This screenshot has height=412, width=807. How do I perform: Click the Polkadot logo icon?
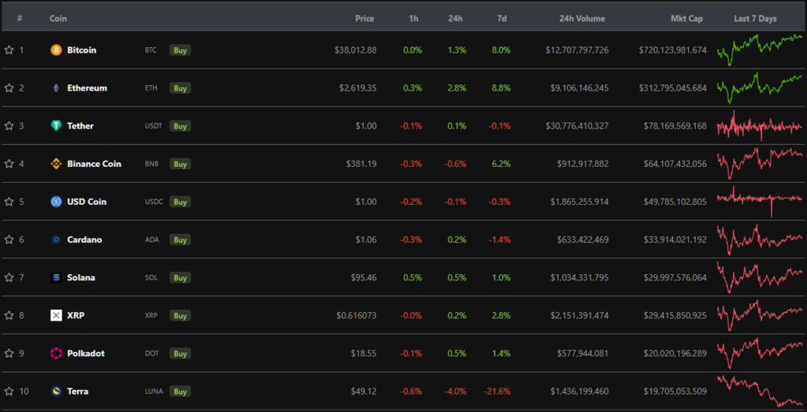[56, 353]
